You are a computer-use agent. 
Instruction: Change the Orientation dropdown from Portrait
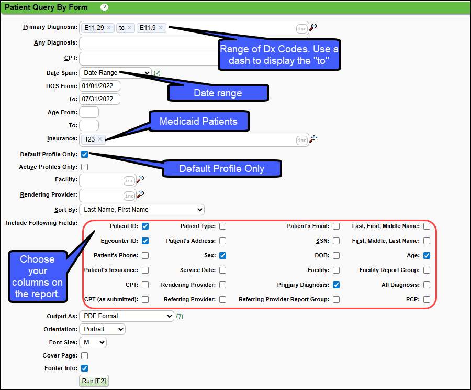tap(102, 329)
